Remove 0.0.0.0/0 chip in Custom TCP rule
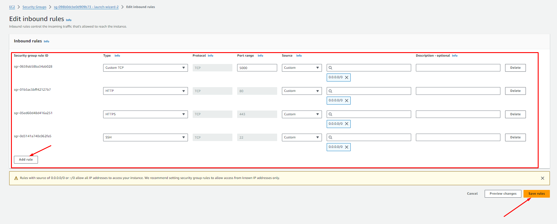Viewport: 557px width, 224px height. pos(347,77)
